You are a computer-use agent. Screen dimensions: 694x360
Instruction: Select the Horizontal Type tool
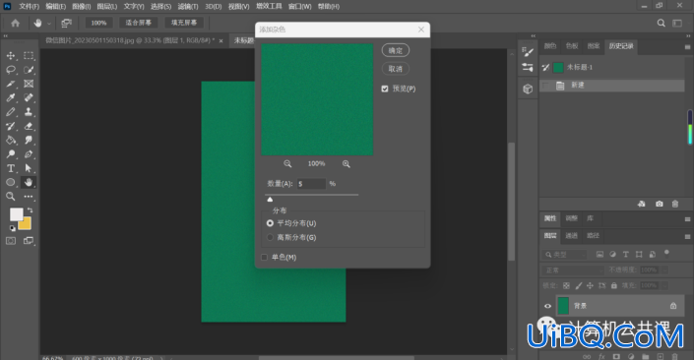pos(11,168)
